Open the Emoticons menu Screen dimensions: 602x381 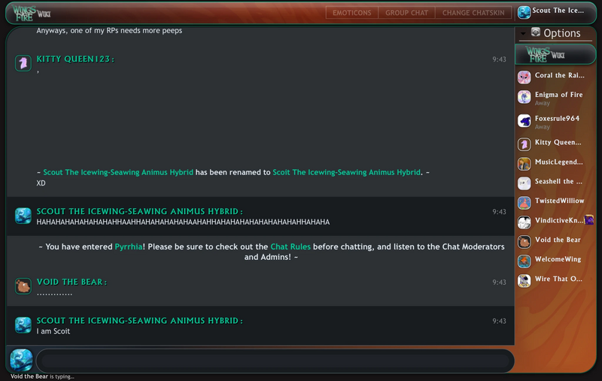(x=351, y=13)
